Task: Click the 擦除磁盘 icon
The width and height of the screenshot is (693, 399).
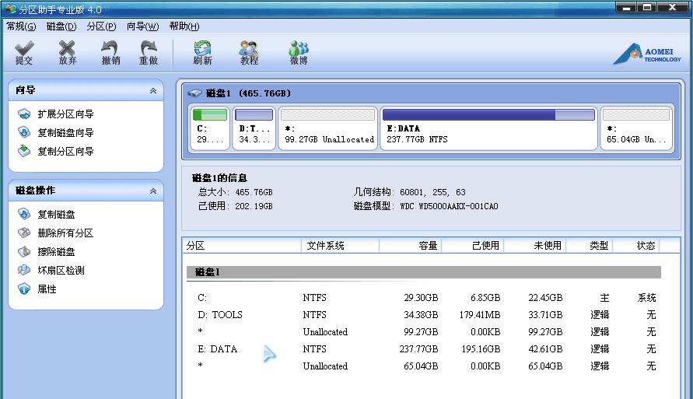Action: pos(24,252)
